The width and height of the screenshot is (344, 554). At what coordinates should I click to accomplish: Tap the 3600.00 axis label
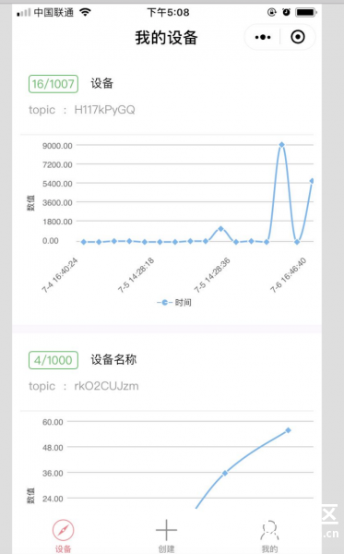point(57,203)
